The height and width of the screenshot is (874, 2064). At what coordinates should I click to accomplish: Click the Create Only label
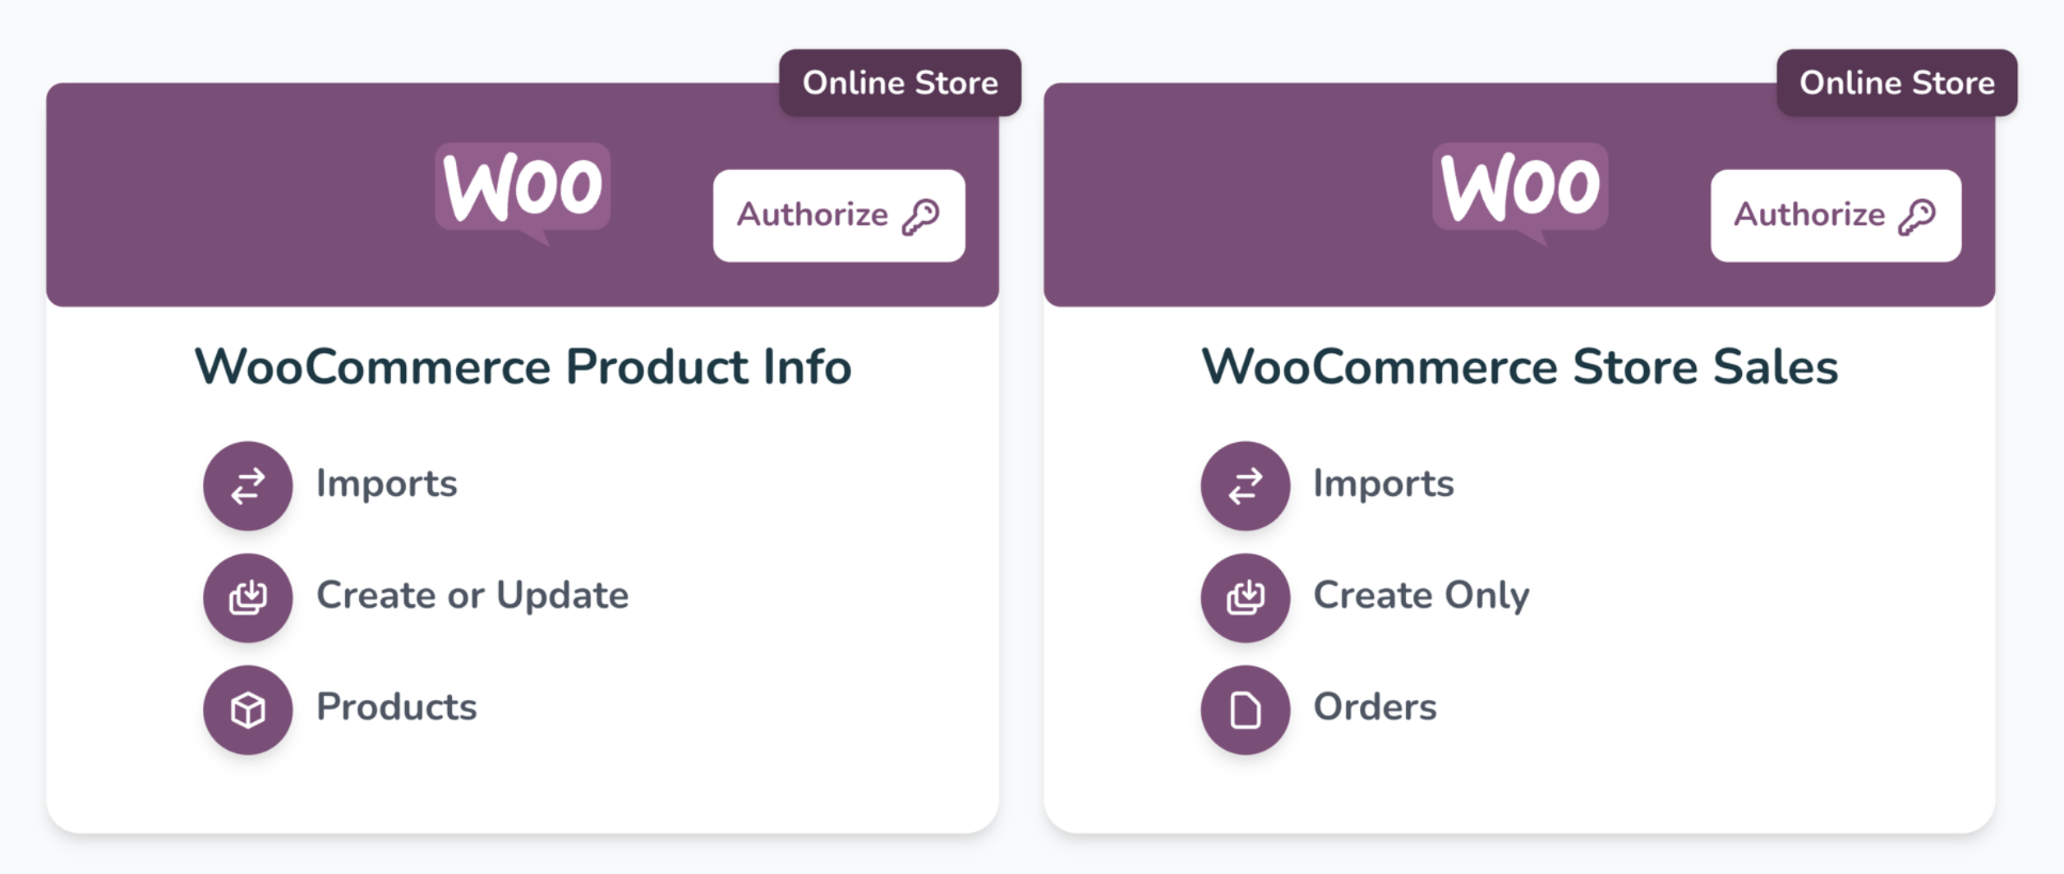(1421, 596)
